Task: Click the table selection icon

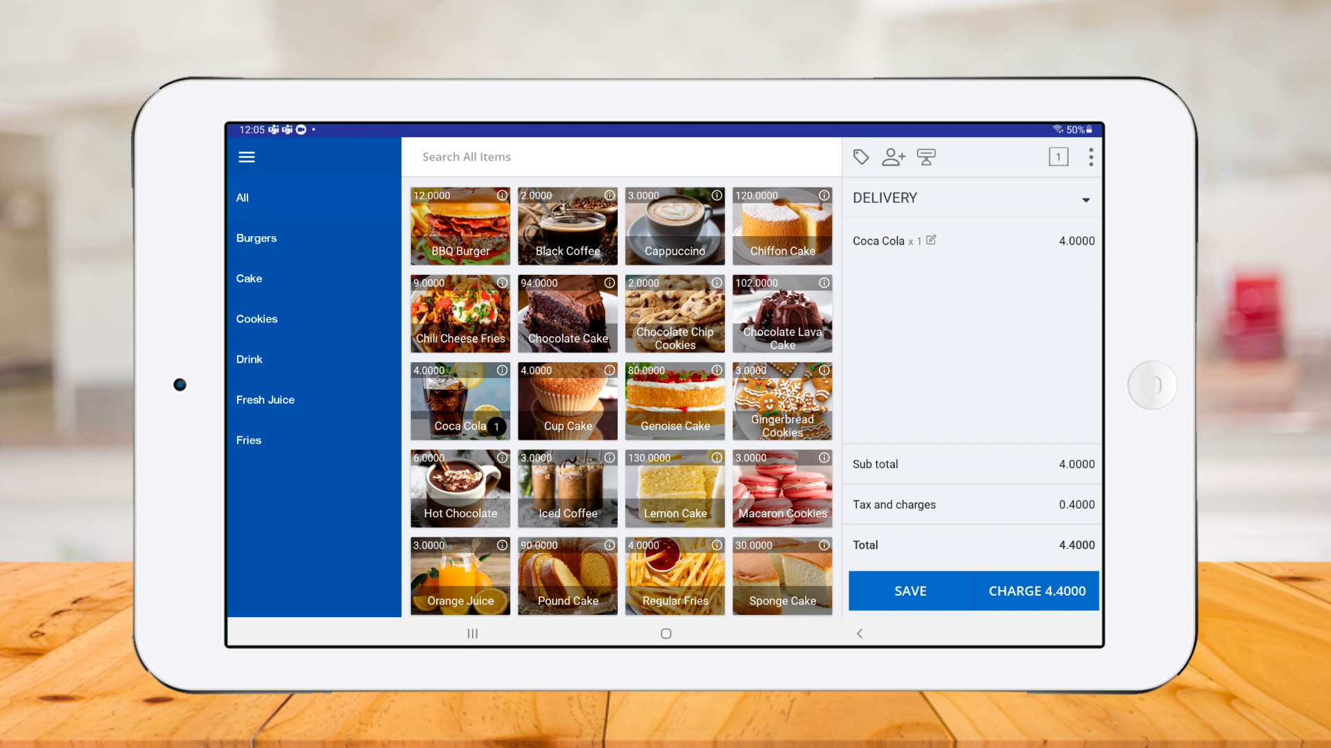Action: point(926,157)
